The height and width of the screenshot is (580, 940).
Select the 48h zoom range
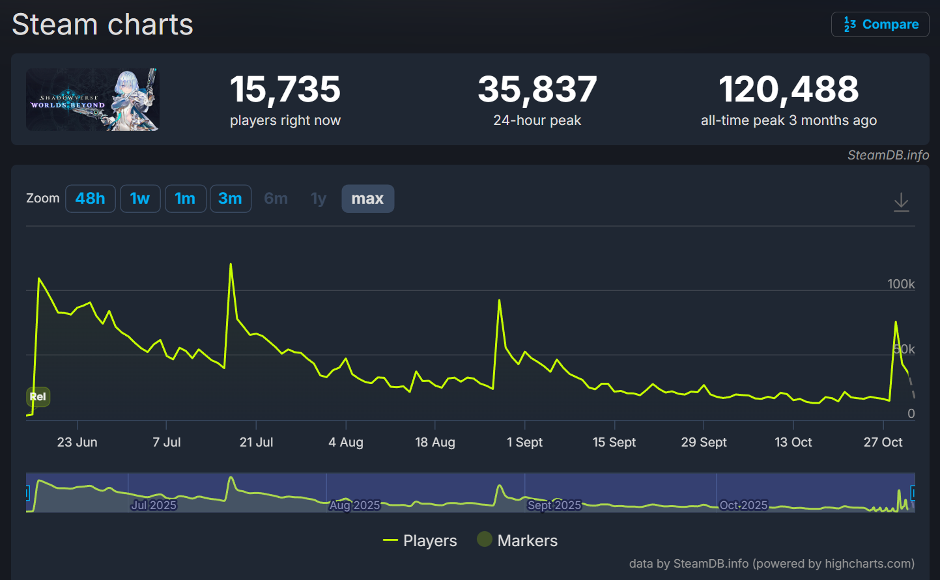(91, 199)
